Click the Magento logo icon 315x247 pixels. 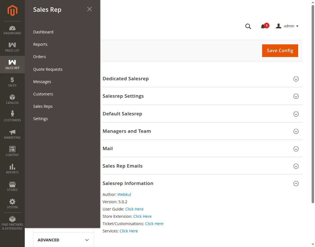pyautogui.click(x=12, y=11)
